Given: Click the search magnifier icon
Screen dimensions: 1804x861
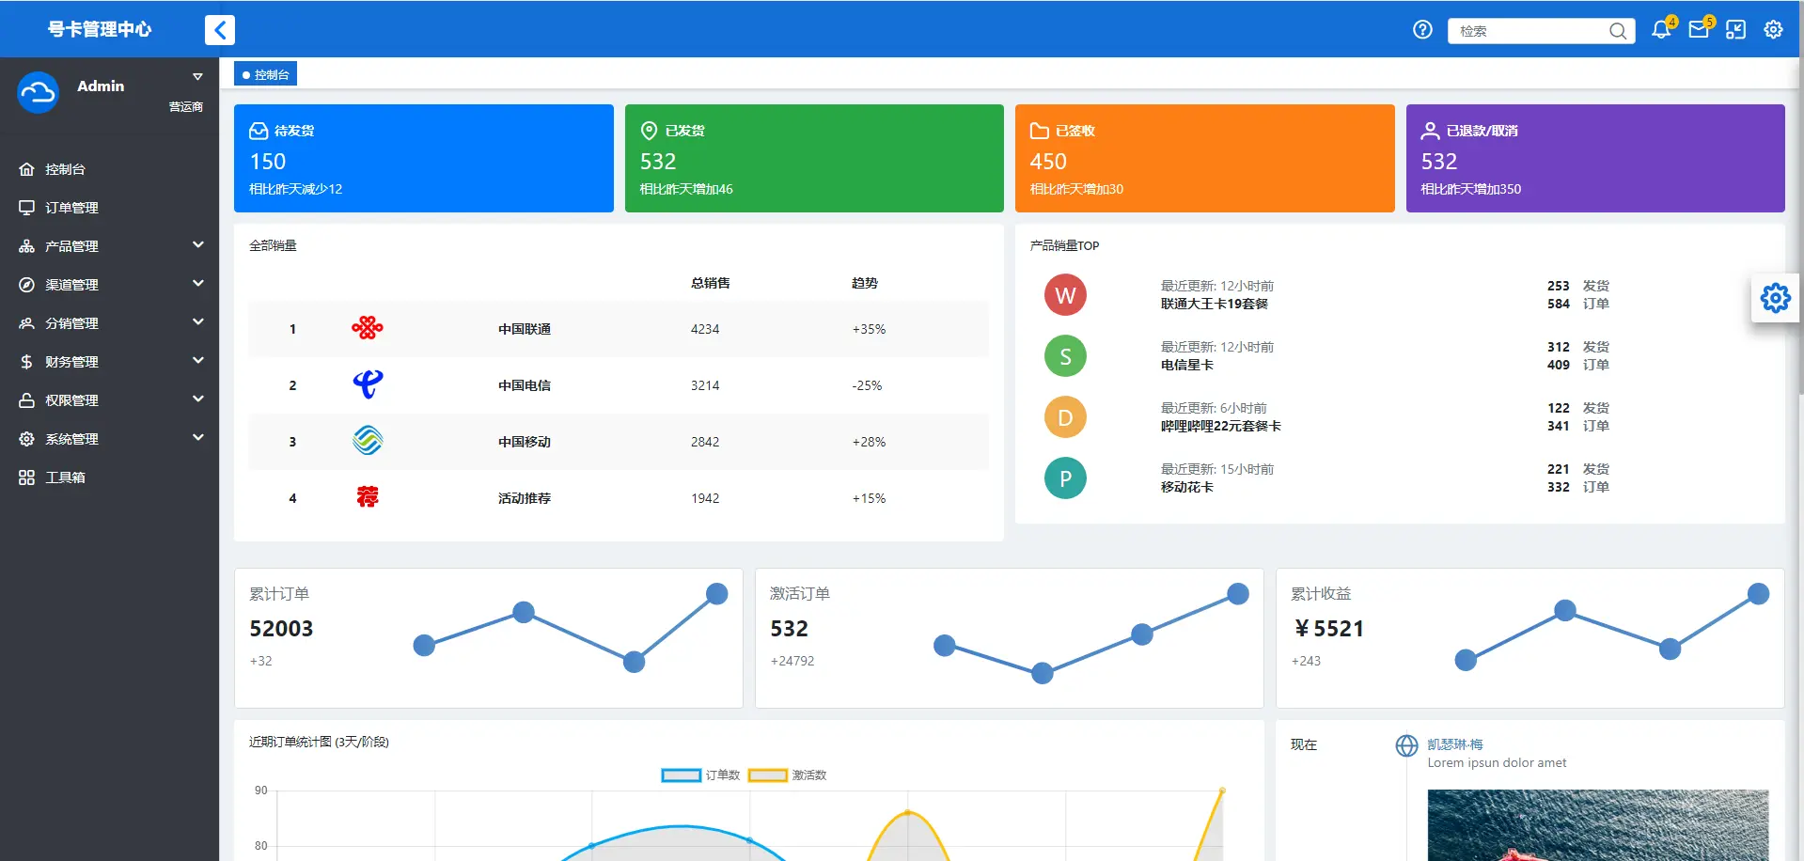Looking at the screenshot, I should pyautogui.click(x=1617, y=31).
